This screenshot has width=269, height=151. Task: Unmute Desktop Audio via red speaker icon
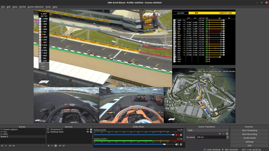(x=177, y=135)
